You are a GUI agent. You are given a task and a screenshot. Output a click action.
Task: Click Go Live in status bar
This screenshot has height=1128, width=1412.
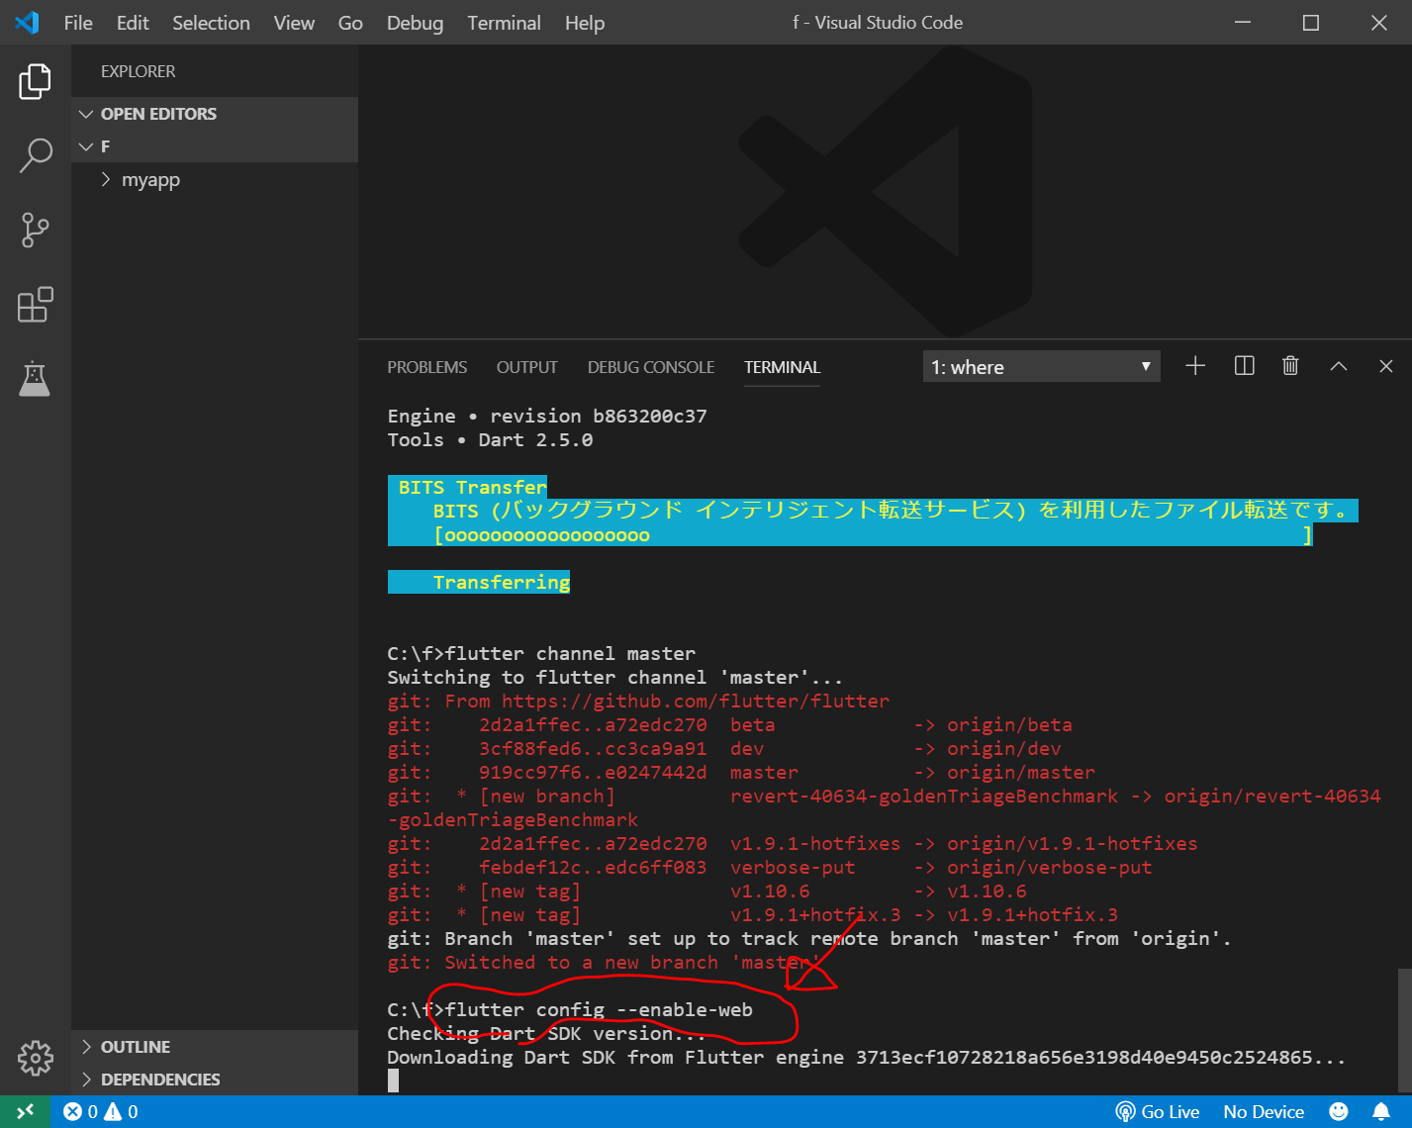[1158, 1112]
